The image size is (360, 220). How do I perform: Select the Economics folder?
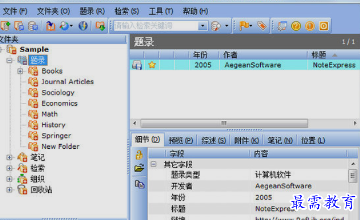click(x=60, y=103)
